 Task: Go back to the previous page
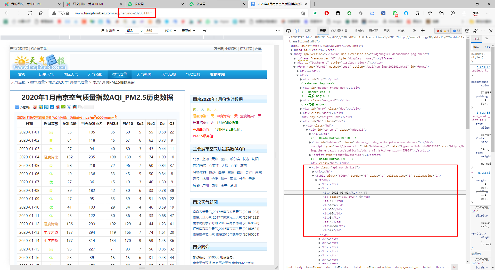coord(7,13)
